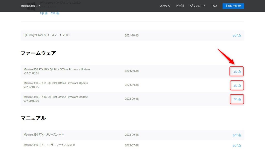Screen dimensions: 265x149
Task: Select ビデオ in the navigation bar
Action: (x=180, y=5)
